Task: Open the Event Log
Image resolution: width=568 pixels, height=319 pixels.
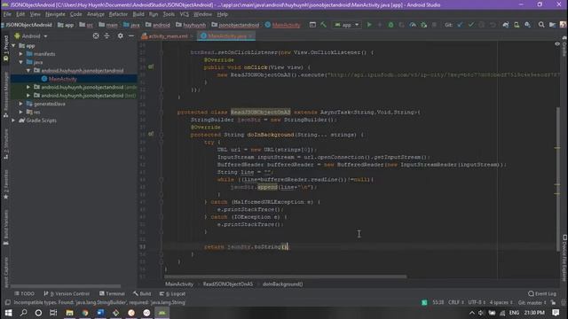Action: pos(542,293)
